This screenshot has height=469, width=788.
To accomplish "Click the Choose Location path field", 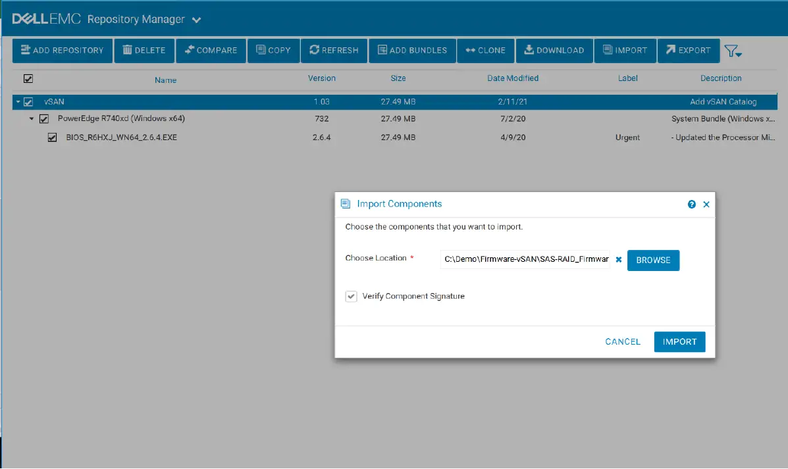I will point(525,260).
